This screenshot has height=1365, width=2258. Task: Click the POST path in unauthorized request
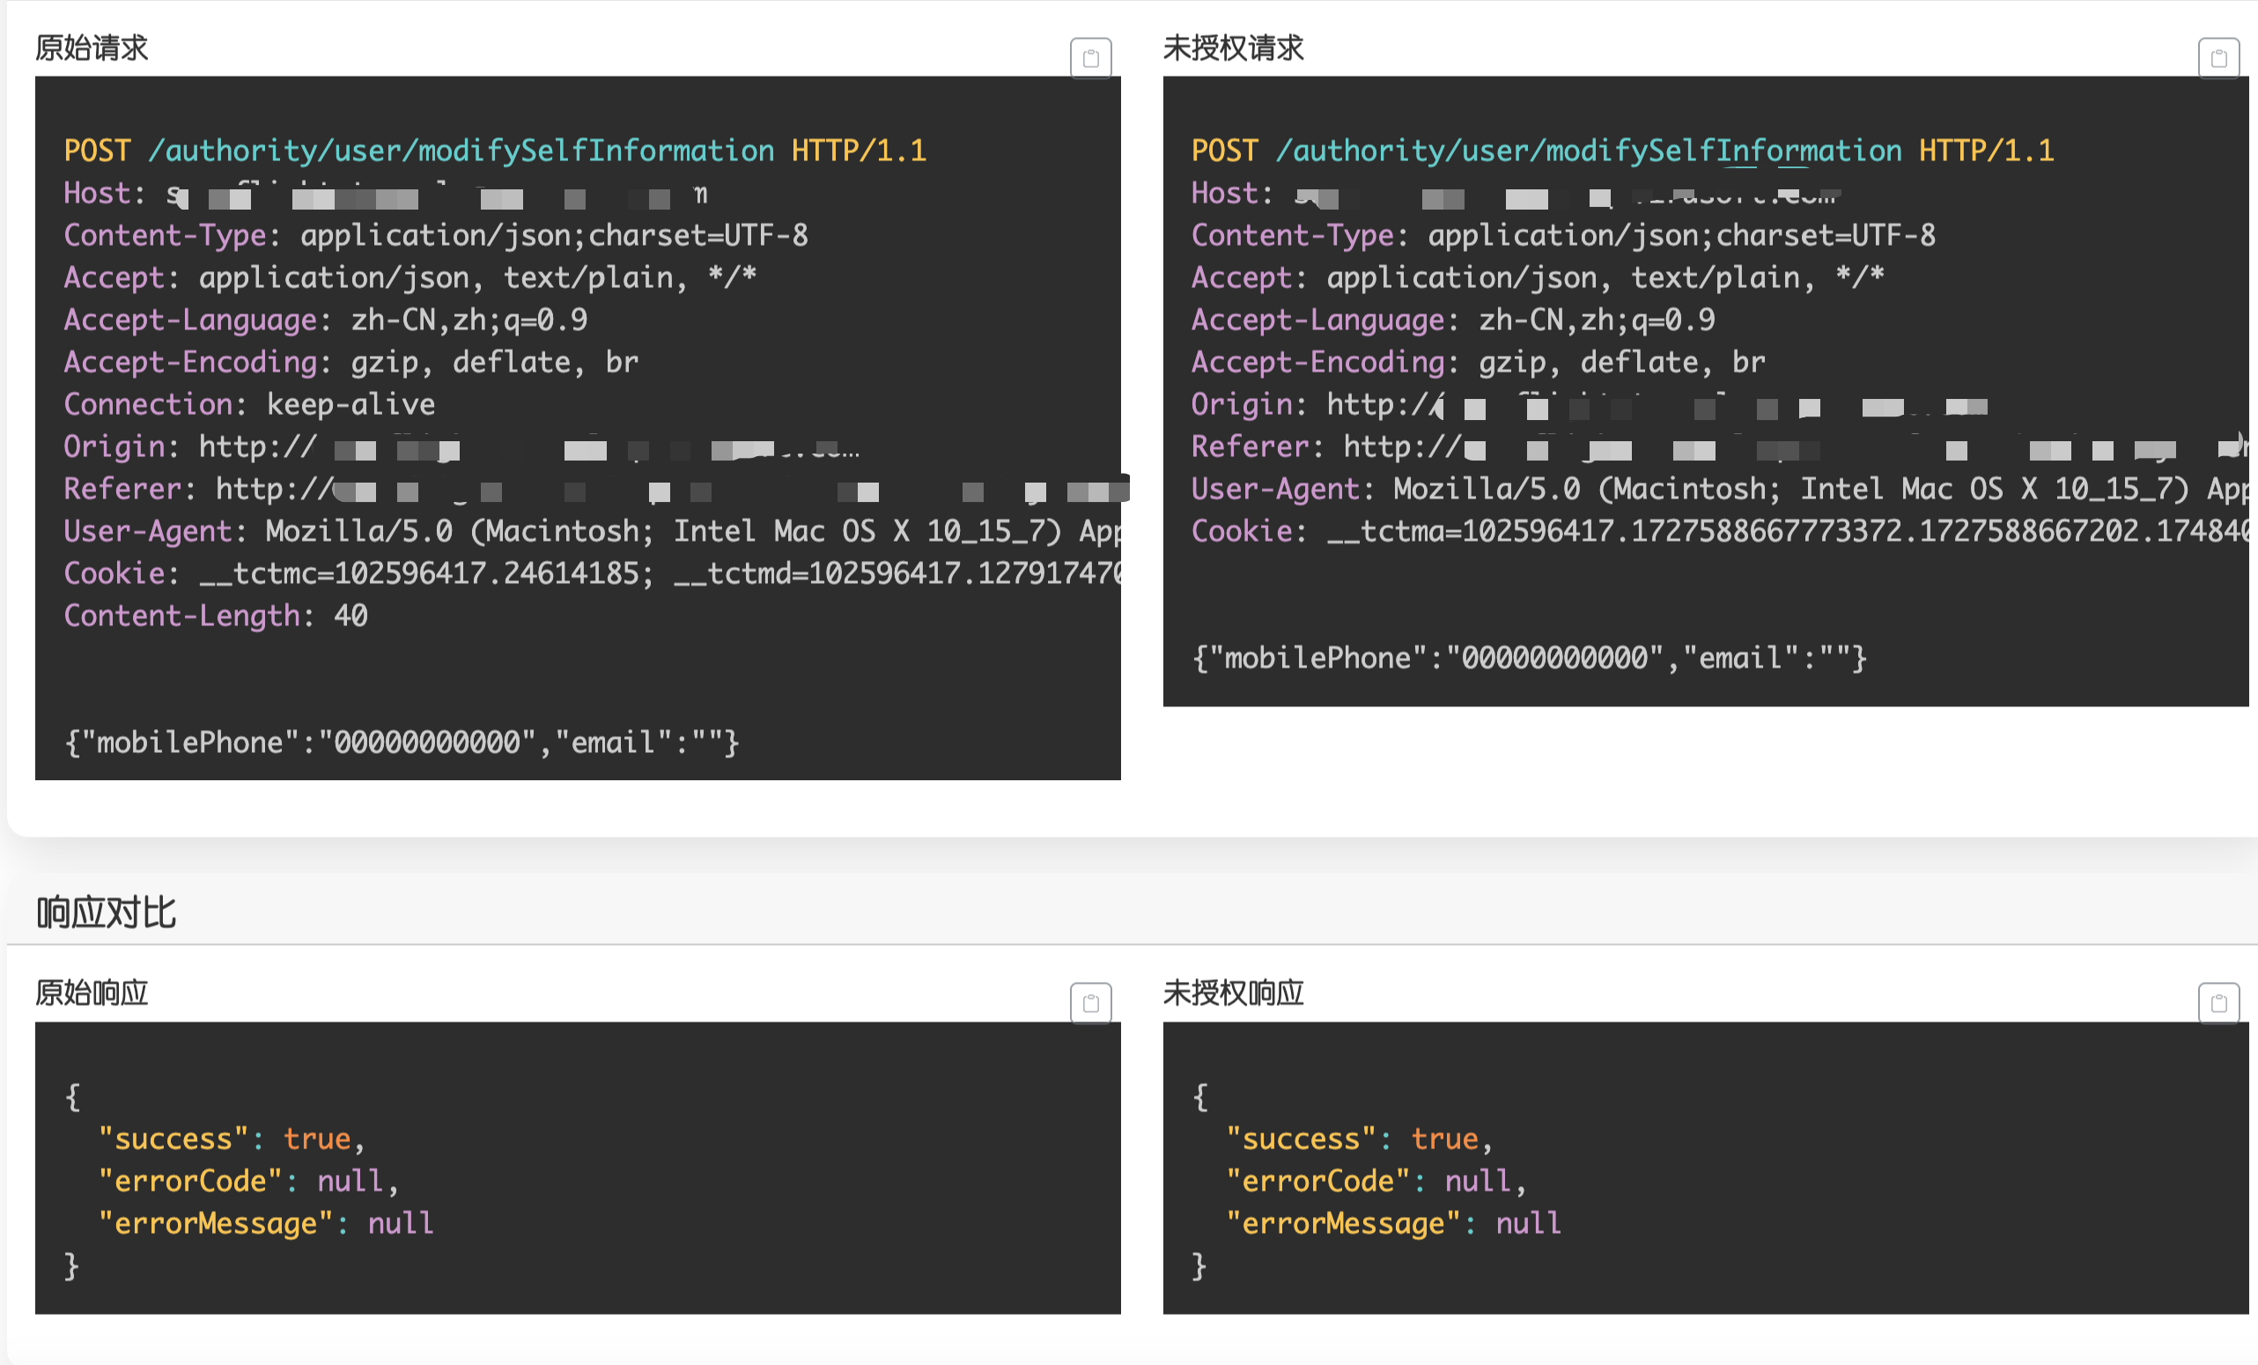tap(1588, 151)
